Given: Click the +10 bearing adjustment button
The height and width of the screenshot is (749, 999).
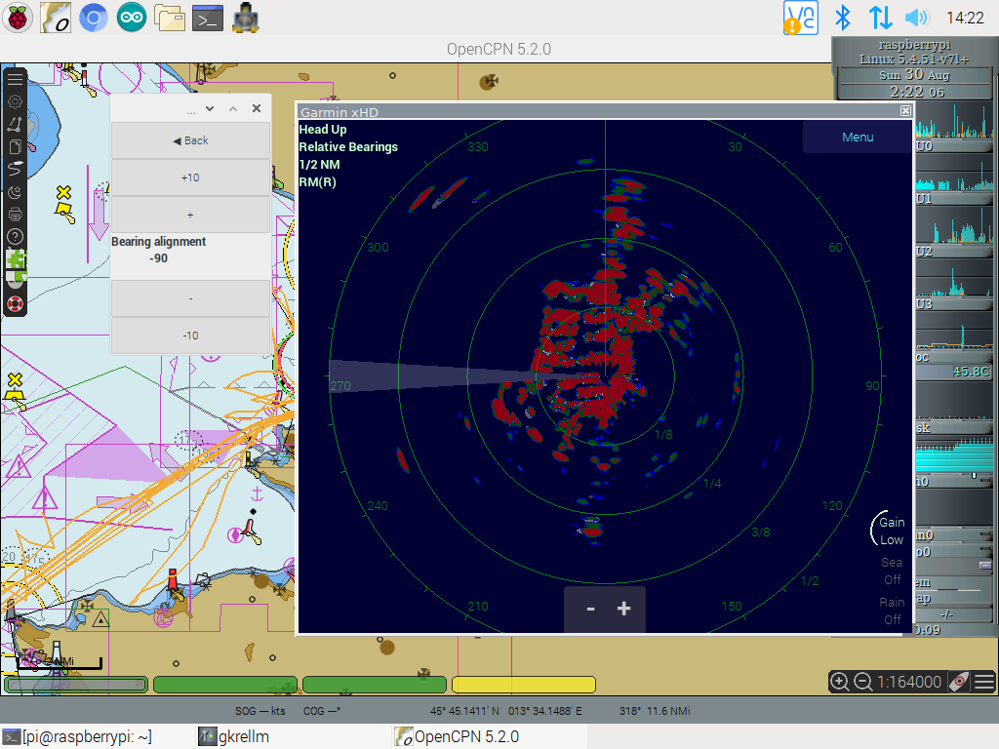Looking at the screenshot, I should click(190, 177).
